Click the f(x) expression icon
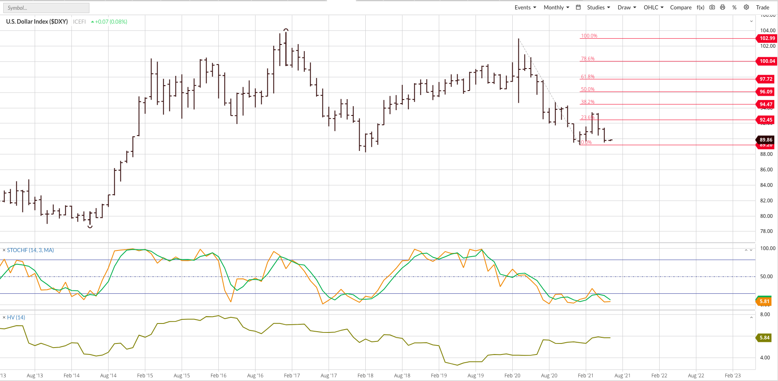This screenshot has width=778, height=381. [700, 7]
